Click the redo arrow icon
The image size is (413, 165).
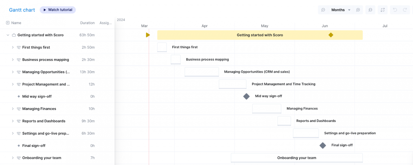coord(405,10)
